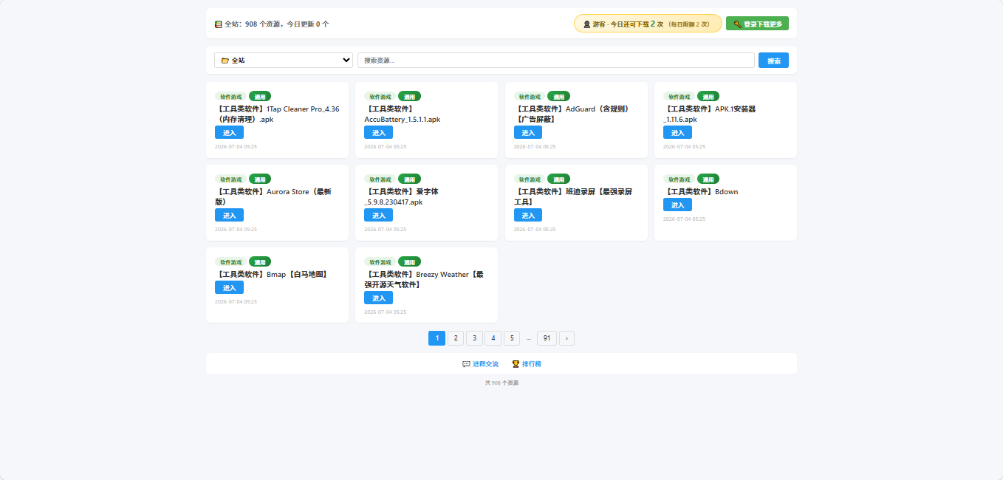Click the 搜索资源 search input field

pos(556,61)
